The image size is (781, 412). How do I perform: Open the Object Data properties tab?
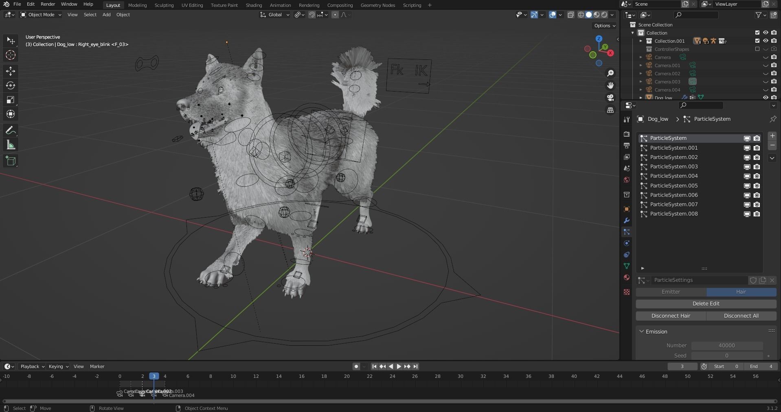[627, 266]
